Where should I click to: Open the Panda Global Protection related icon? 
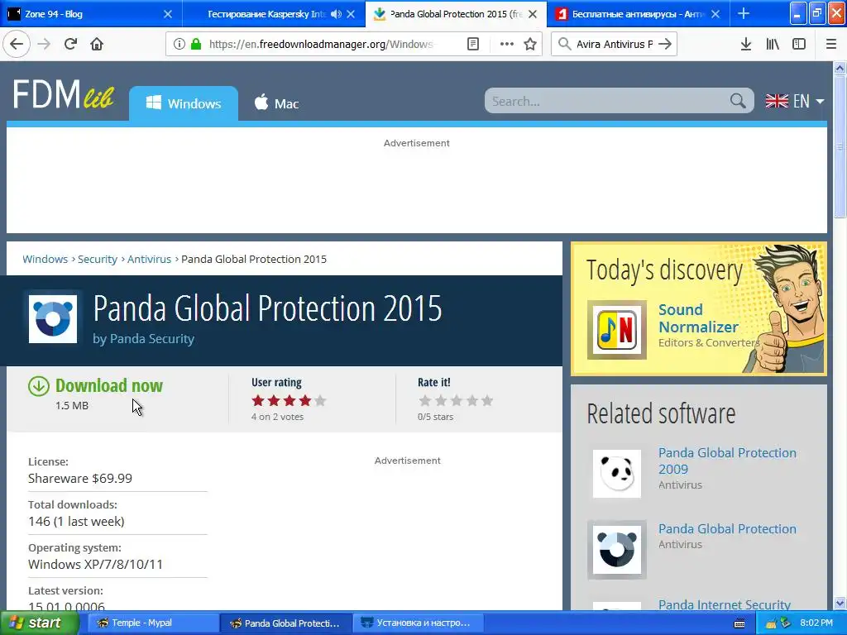click(x=617, y=550)
